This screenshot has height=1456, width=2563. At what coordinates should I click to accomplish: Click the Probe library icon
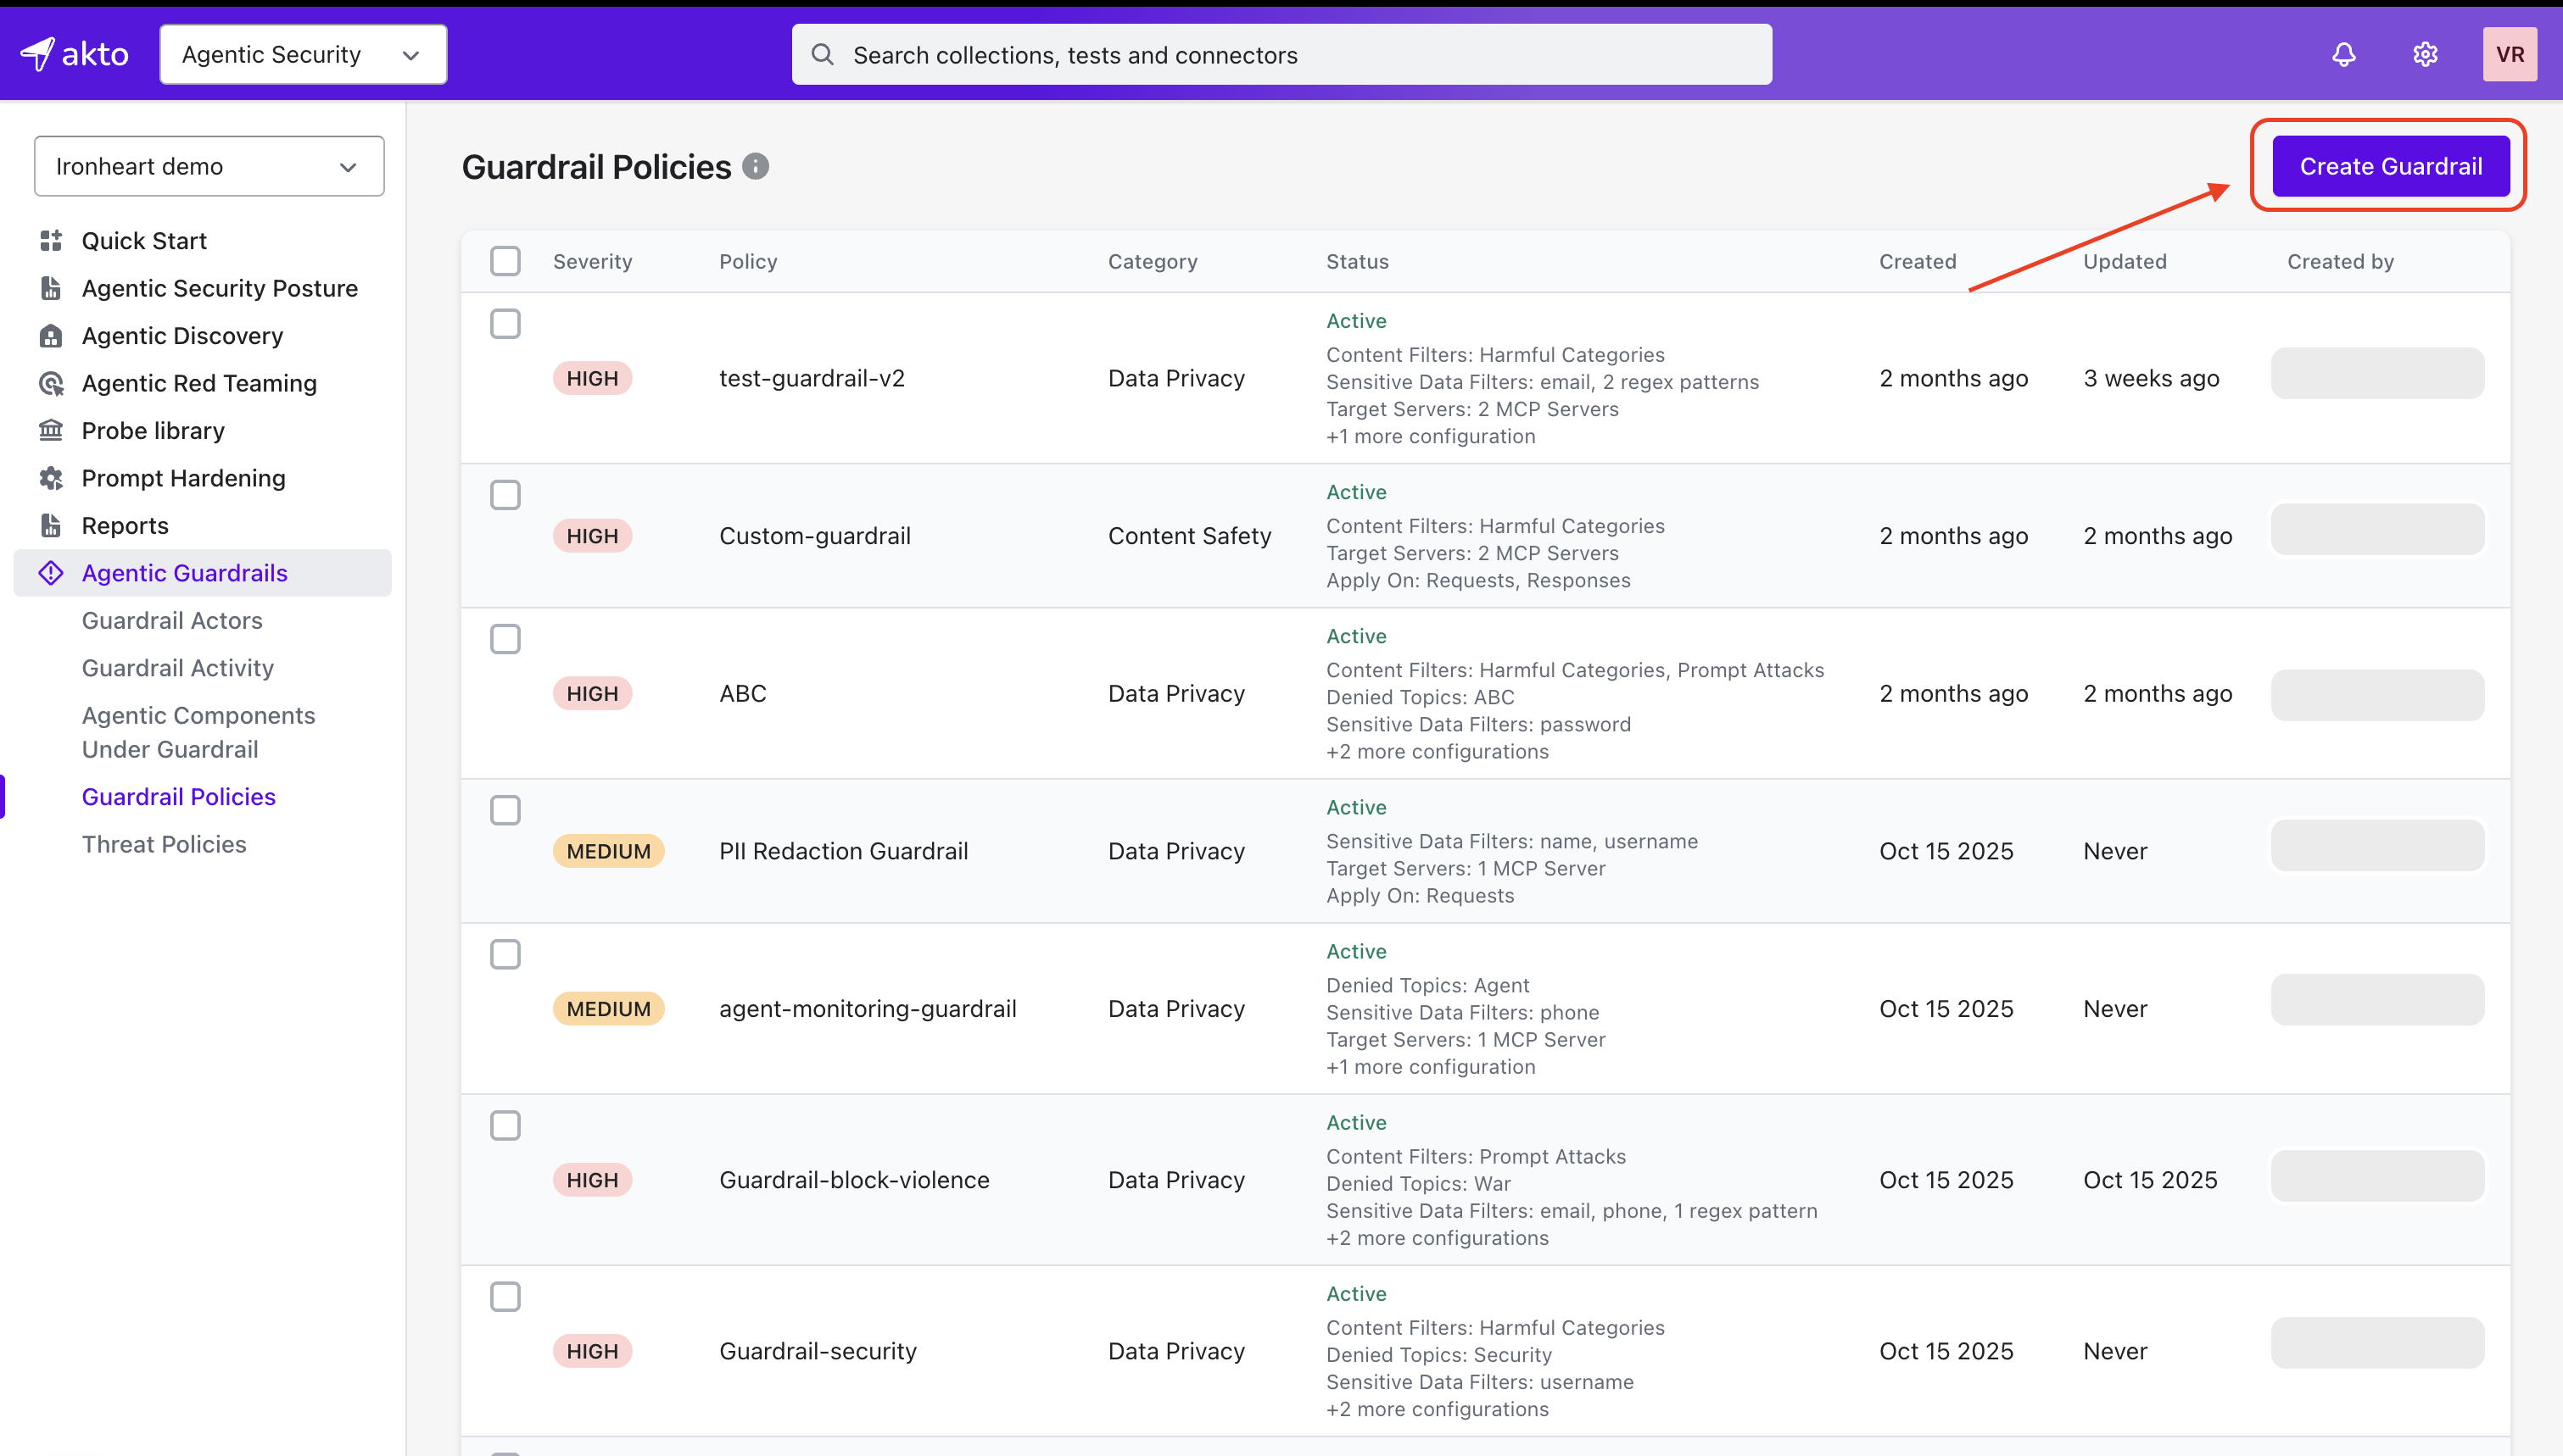tap(51, 430)
